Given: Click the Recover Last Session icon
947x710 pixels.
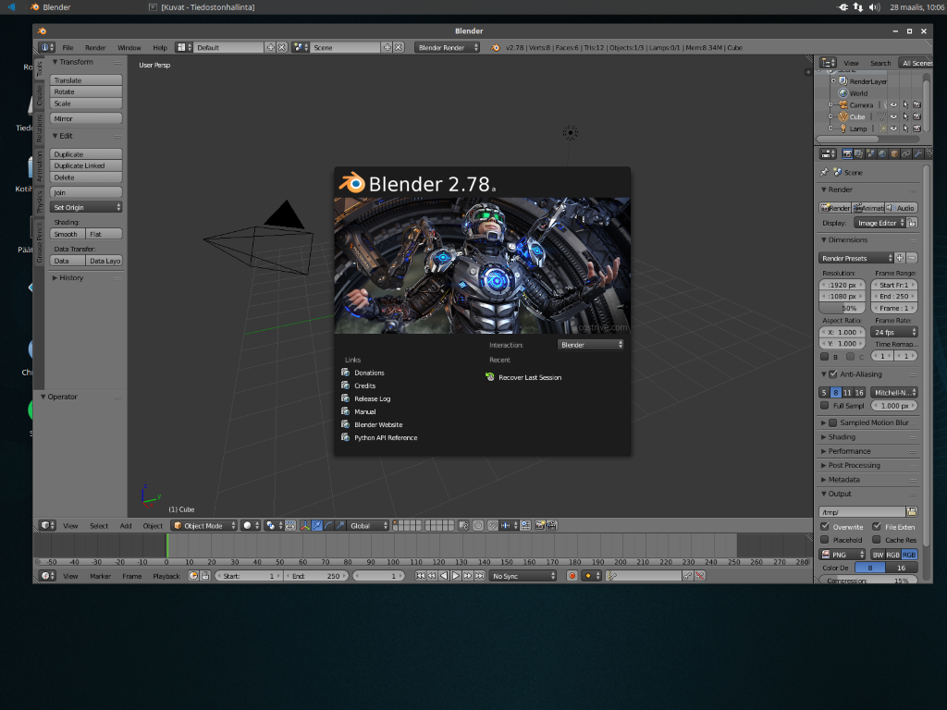Looking at the screenshot, I should click(x=490, y=377).
